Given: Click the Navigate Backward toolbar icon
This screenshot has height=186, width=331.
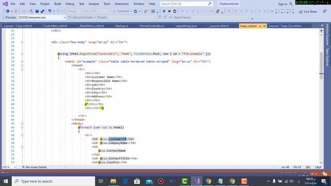Looking at the screenshot, I should click(8, 11).
